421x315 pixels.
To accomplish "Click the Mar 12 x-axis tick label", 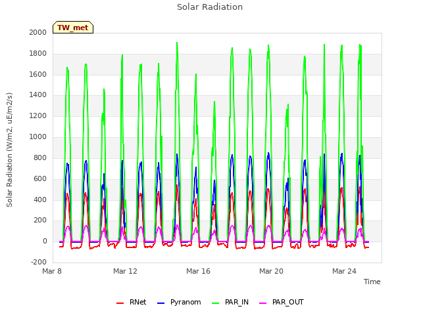I will pos(125,271).
